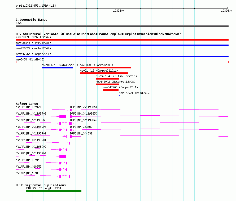Click the nsv547965 (Cooper2011) label
This screenshot has width=236, height=201.
[33, 54]
